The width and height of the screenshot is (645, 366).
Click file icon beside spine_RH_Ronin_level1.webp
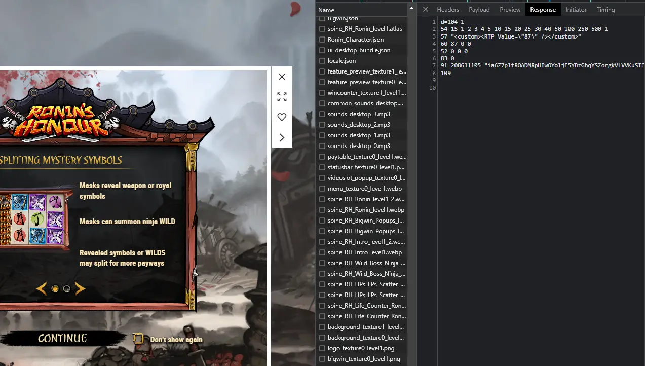coord(322,210)
